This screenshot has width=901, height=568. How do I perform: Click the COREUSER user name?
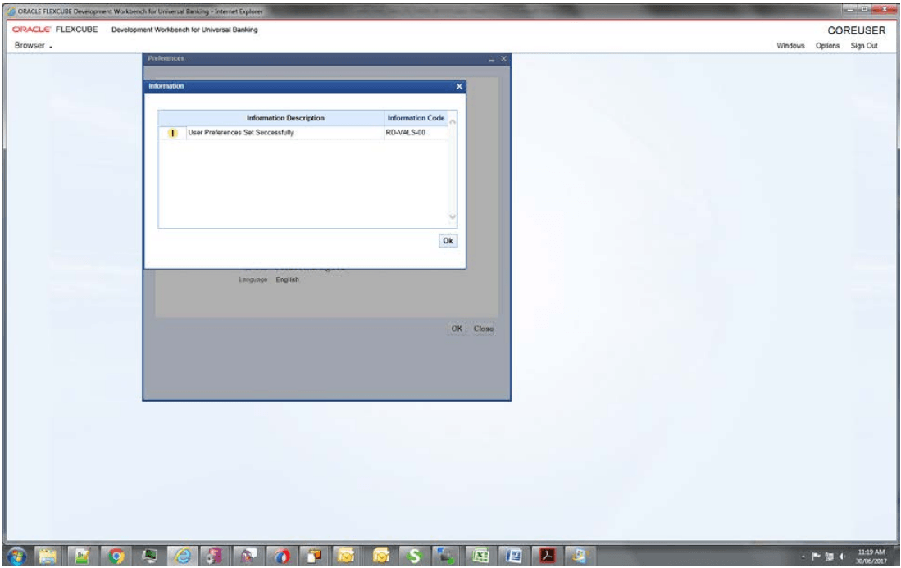(x=856, y=30)
